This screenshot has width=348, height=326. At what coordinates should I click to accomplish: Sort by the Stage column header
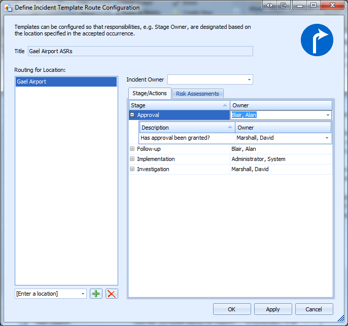pos(180,105)
